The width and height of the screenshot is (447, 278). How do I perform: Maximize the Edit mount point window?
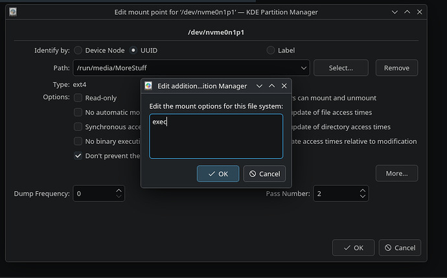(407, 12)
